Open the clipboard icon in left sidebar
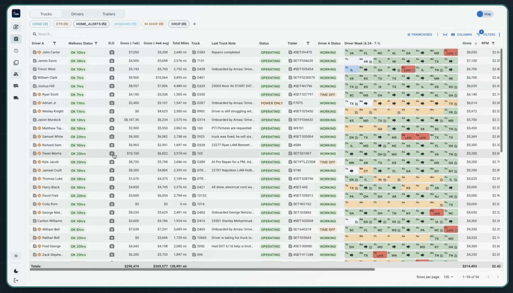The height and width of the screenshot is (293, 513). coord(16,39)
